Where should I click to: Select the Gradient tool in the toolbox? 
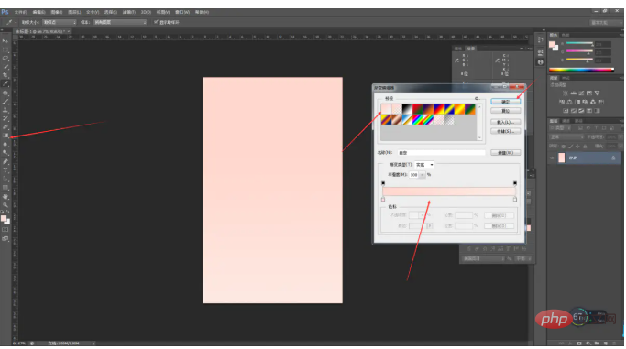point(5,136)
